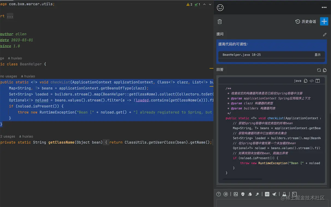331x207 pixels.
Task: Click the broom cleanup icon
Action: coord(274,194)
